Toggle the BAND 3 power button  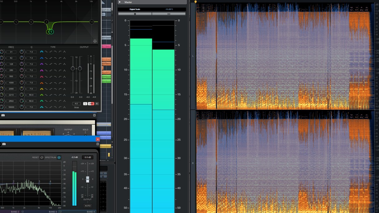click(22, 212)
